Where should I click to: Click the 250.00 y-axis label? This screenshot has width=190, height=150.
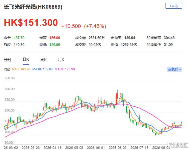10,100
